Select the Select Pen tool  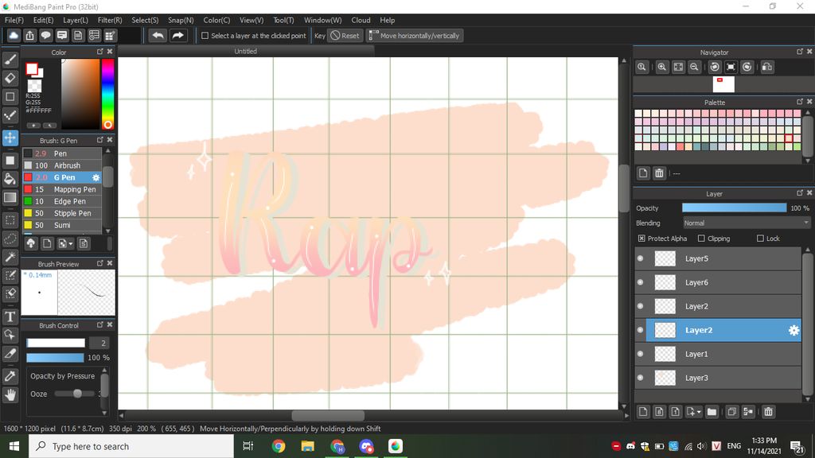point(10,275)
